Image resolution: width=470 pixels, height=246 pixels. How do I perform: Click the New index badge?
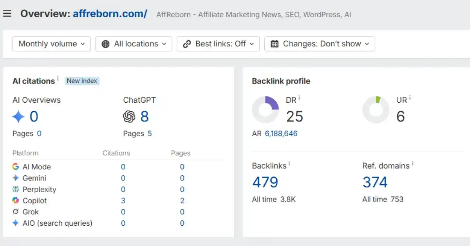point(82,81)
